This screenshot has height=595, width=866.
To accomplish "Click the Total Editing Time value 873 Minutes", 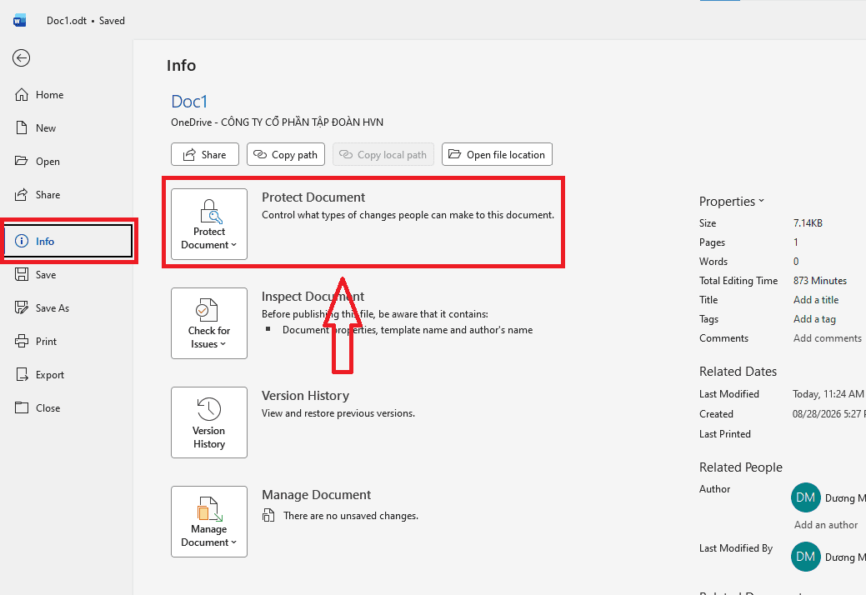I will click(x=820, y=281).
